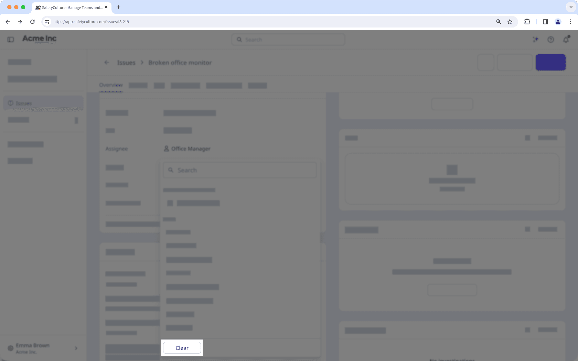Click the site information icon in the address bar
The width and height of the screenshot is (578, 361).
[47, 21]
